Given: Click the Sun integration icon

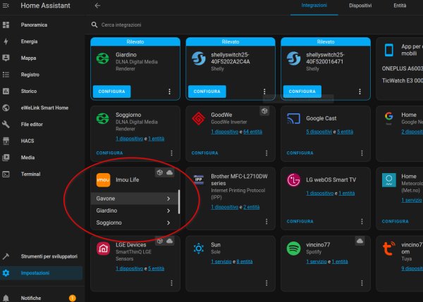Looking at the screenshot, I should pos(199,248).
